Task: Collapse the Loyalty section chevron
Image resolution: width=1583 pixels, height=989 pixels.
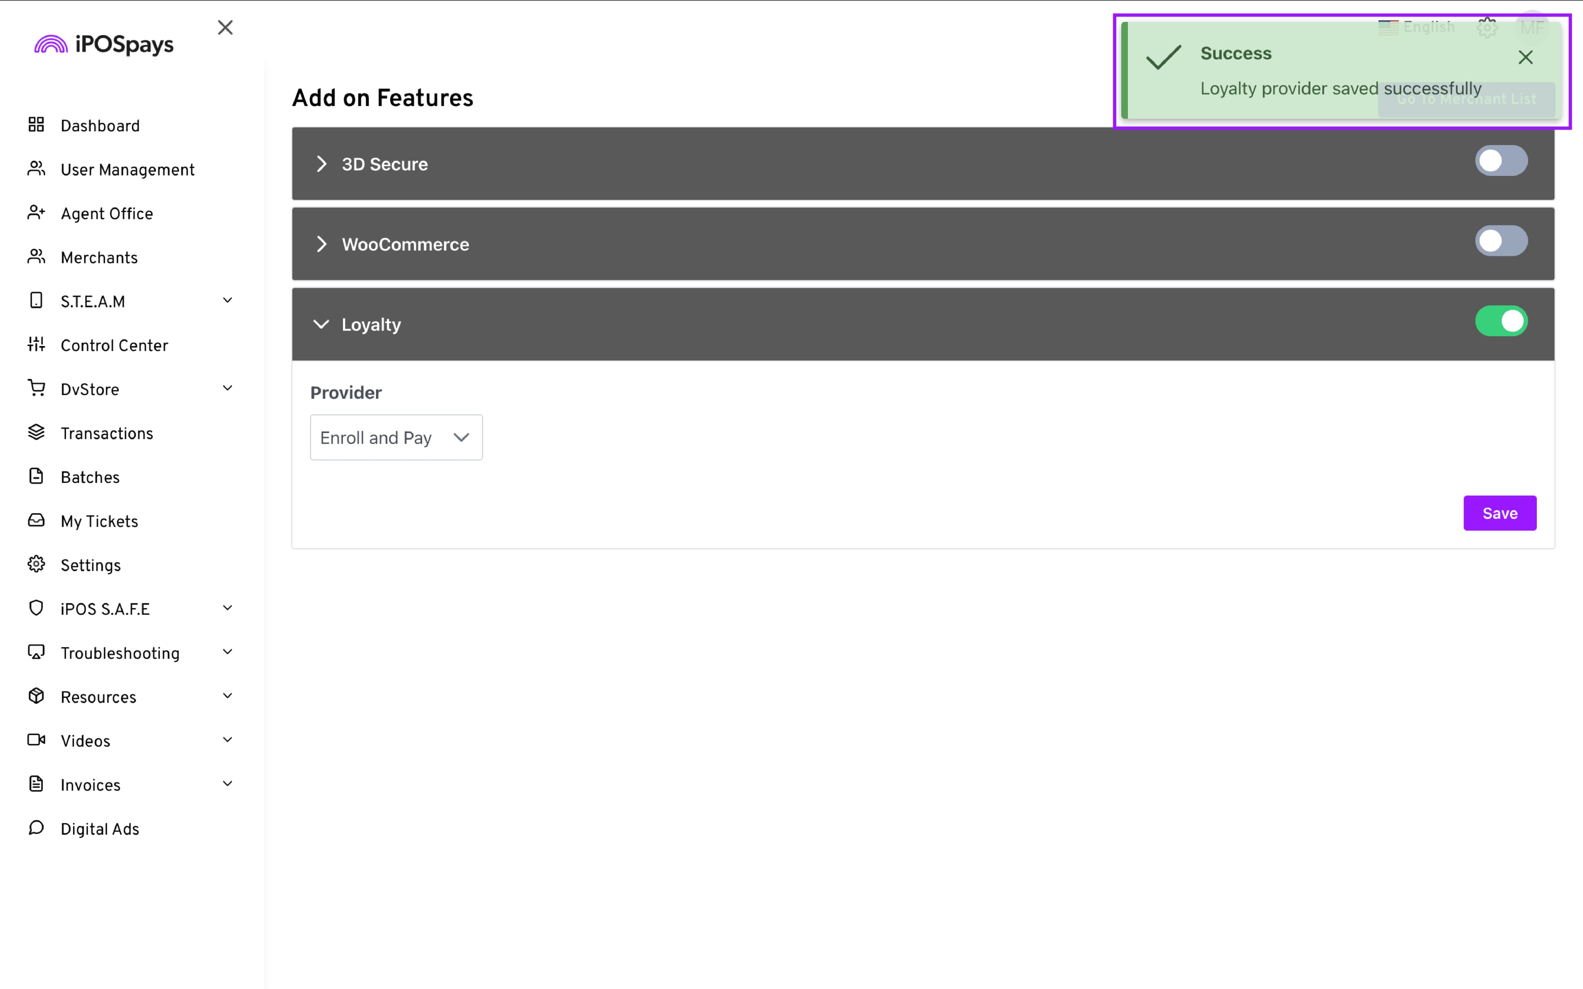Action: coord(321,324)
